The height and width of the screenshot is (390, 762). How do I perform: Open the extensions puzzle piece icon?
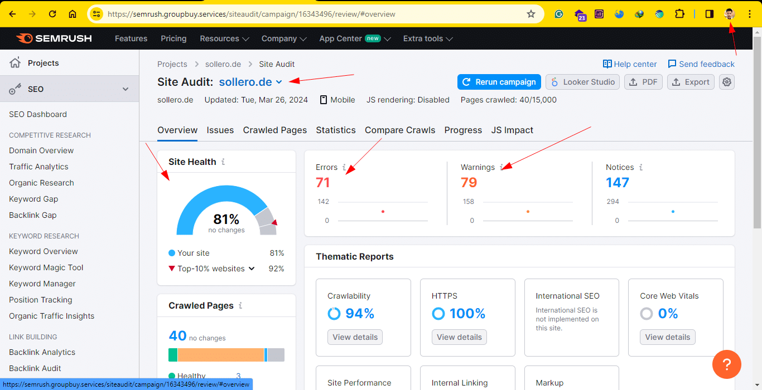(679, 14)
